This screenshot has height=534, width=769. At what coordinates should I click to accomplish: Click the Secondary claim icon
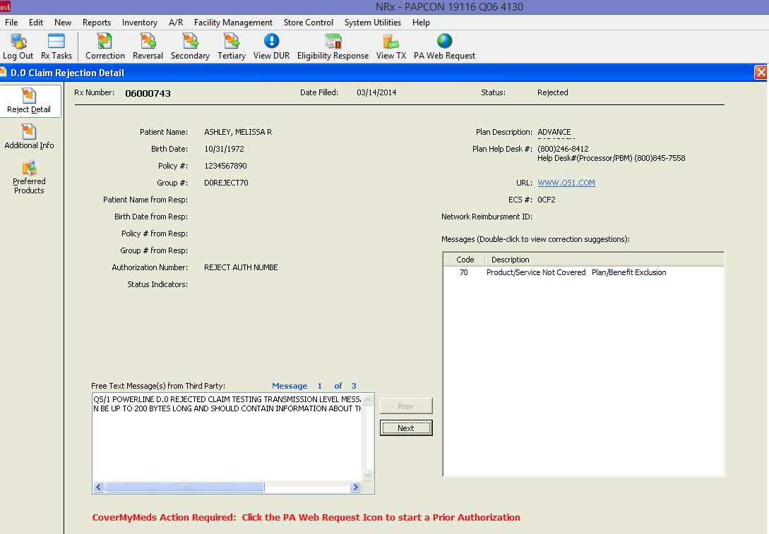click(190, 47)
